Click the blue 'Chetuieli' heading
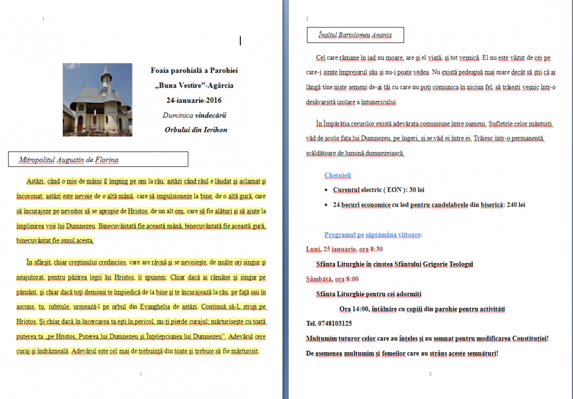The height and width of the screenshot is (399, 573). click(x=338, y=175)
